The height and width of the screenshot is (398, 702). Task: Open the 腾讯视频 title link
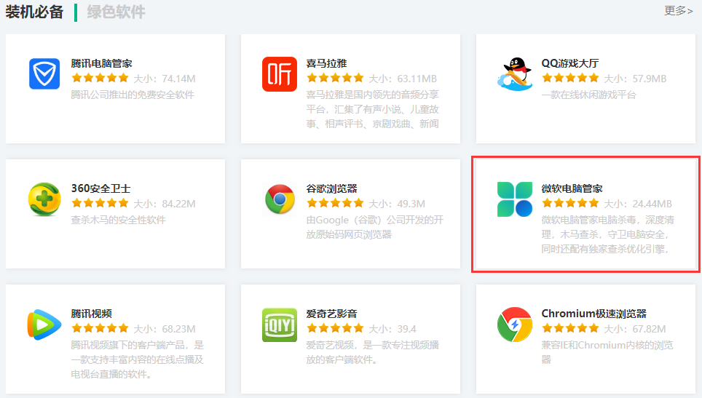pos(91,314)
